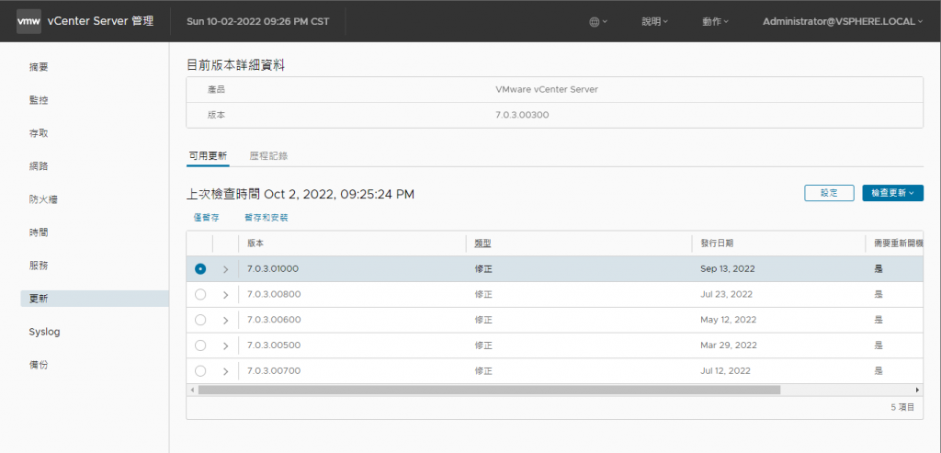
Task: Expand details of version 7.0.3.00800
Action: click(226, 295)
